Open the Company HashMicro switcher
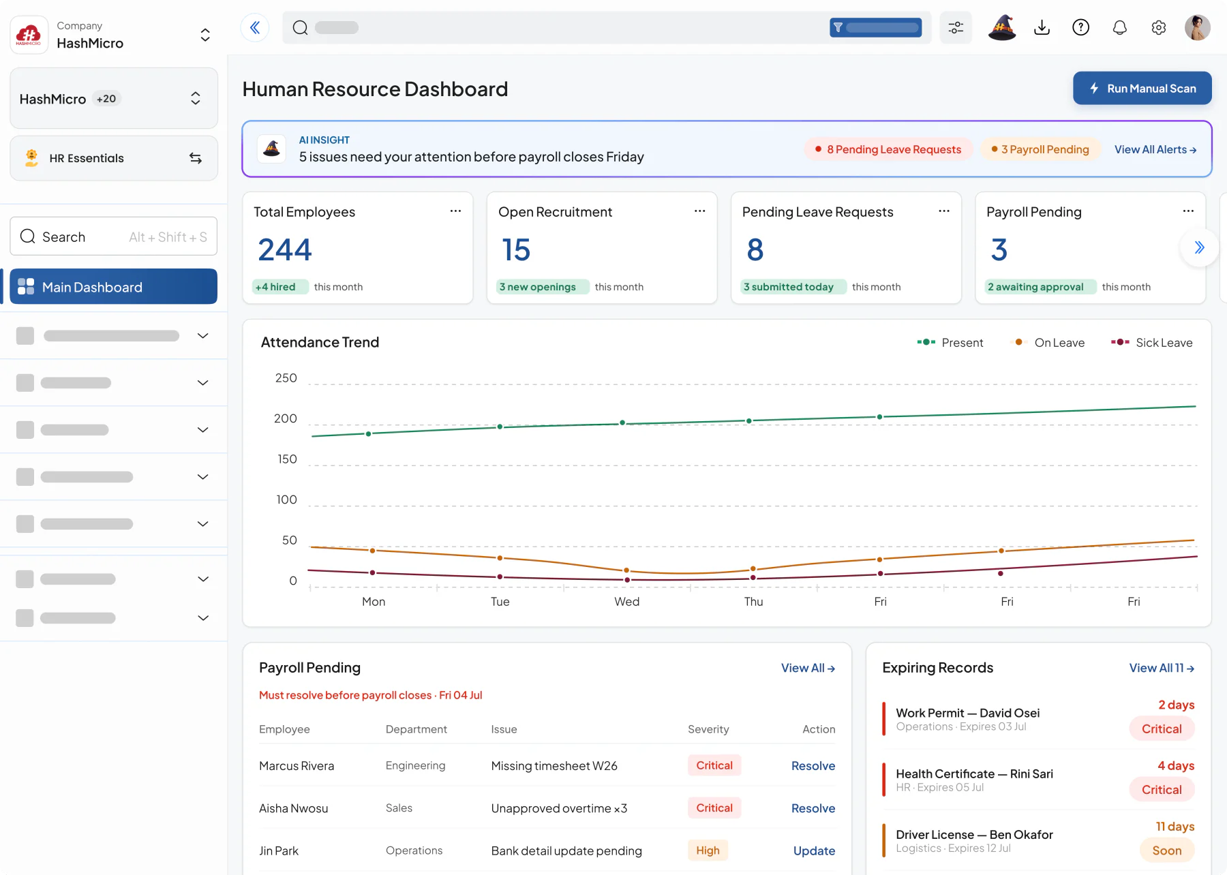1227x875 pixels. click(x=114, y=35)
